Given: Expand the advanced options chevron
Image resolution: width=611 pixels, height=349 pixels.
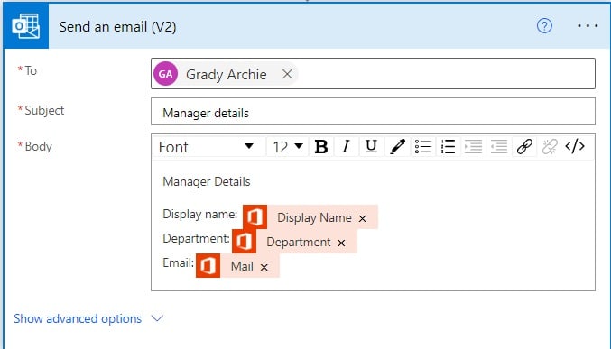Looking at the screenshot, I should [x=157, y=318].
